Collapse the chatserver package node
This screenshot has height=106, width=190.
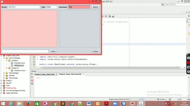pos(7,68)
